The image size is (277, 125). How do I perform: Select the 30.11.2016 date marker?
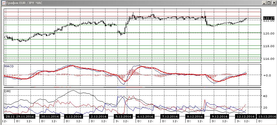50,117
